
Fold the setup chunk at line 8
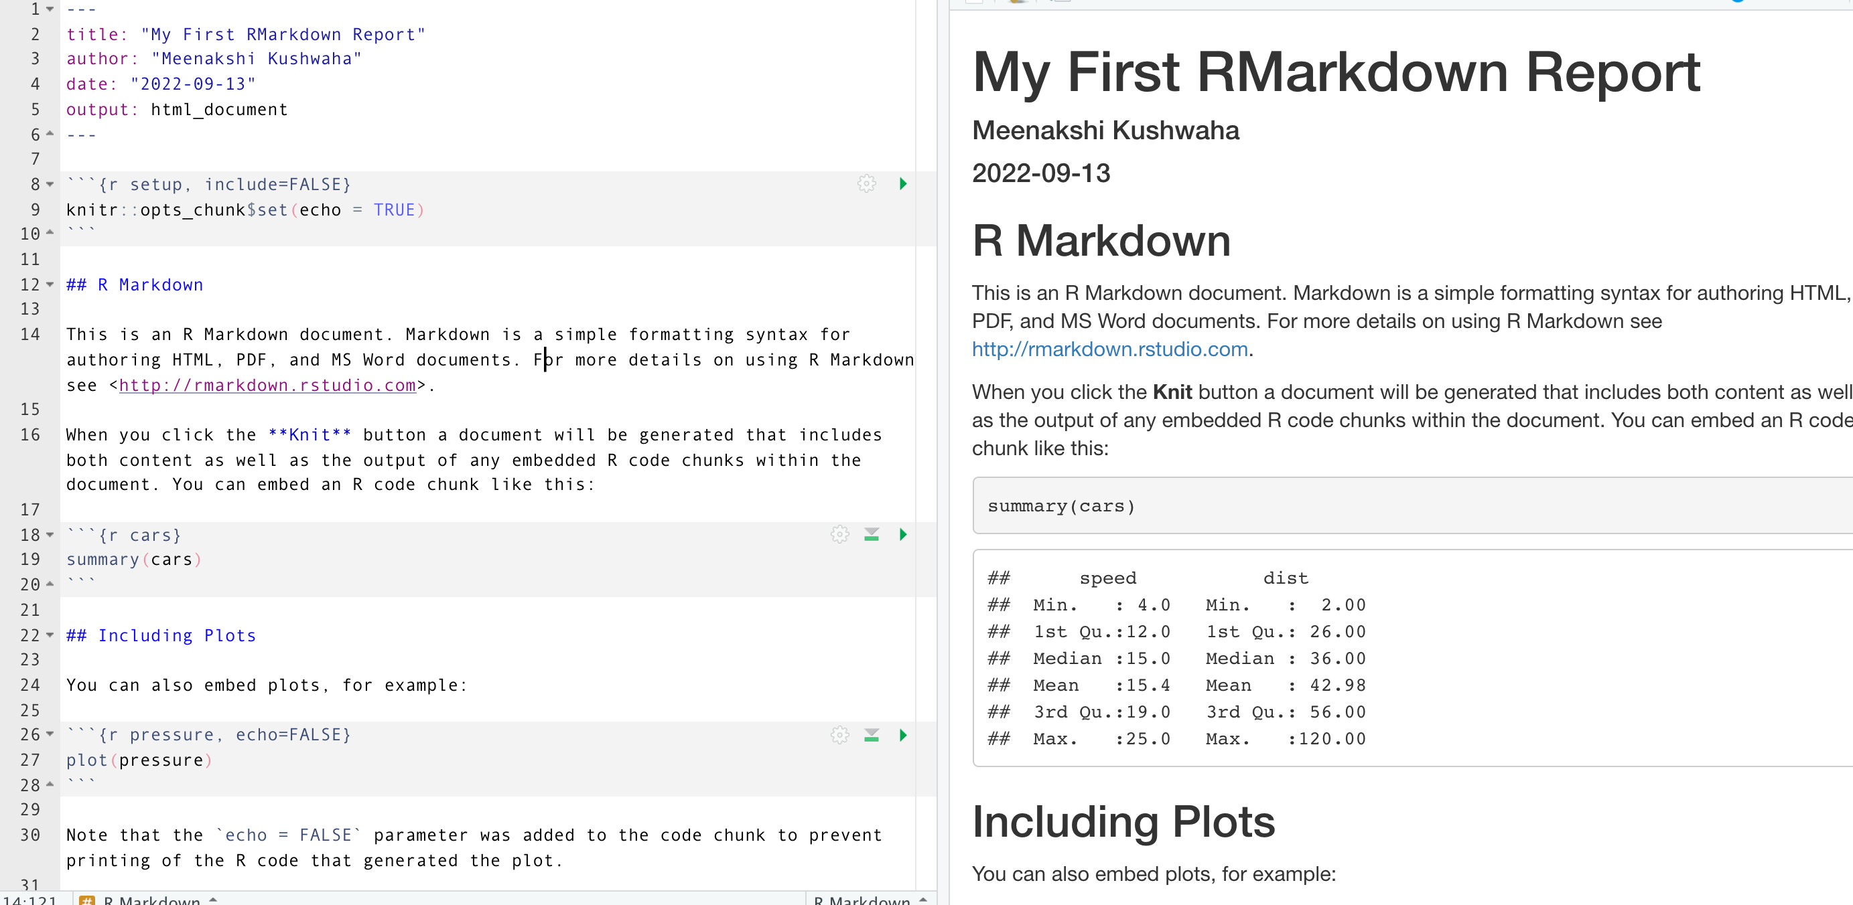point(50,185)
